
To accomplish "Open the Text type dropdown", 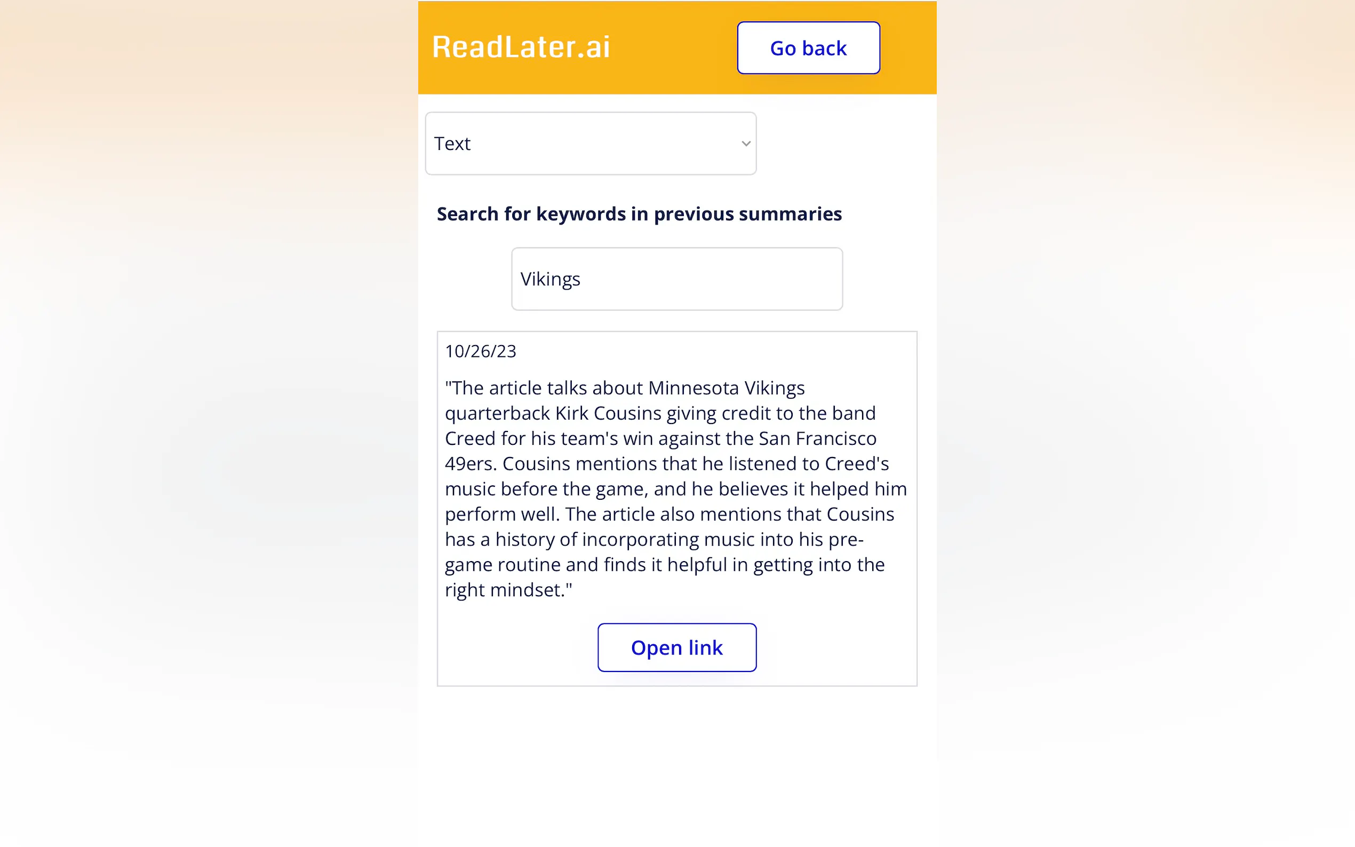I will 590,143.
